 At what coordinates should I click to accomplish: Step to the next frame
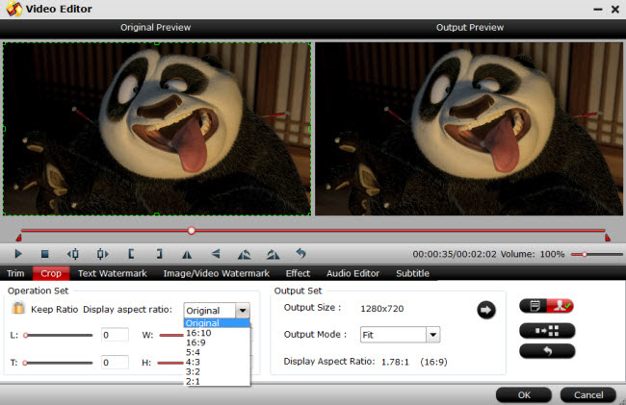coord(102,254)
